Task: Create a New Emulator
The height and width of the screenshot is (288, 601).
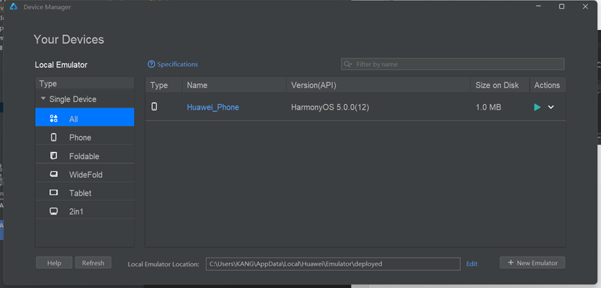Action: [532, 263]
